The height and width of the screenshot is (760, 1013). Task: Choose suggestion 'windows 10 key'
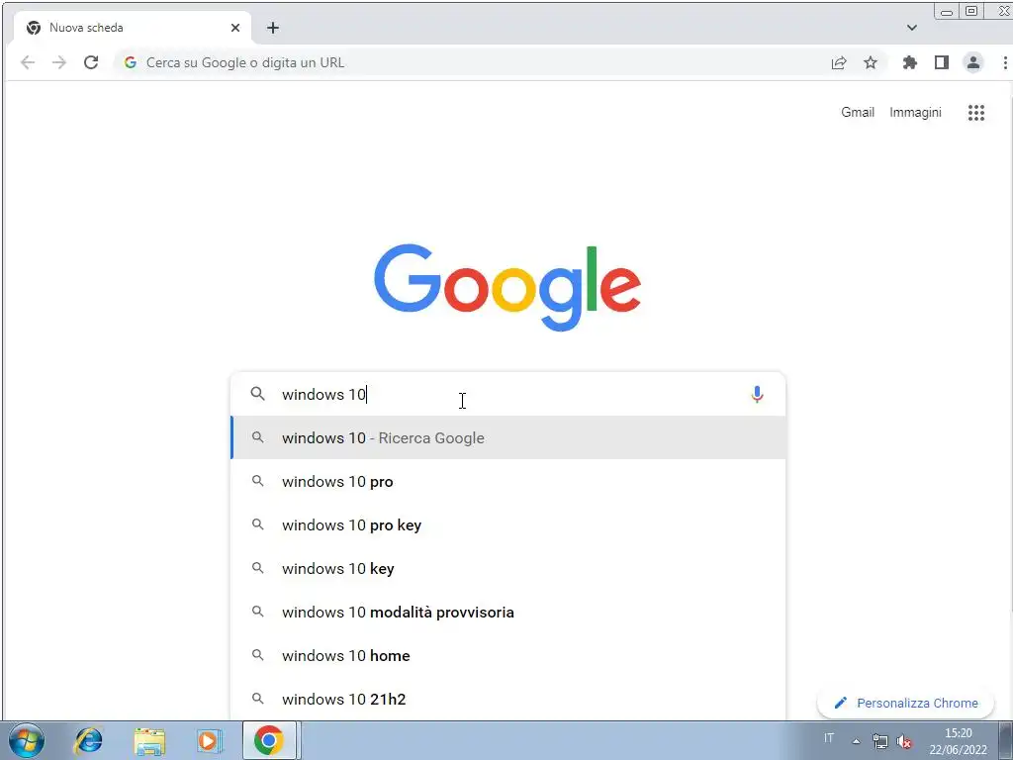coord(508,569)
